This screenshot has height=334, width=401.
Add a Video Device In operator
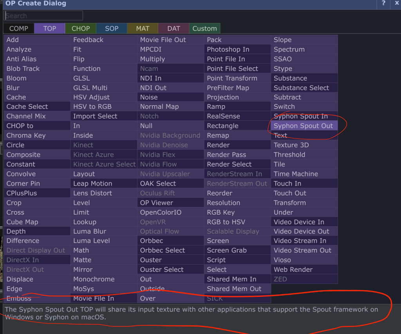pyautogui.click(x=299, y=222)
